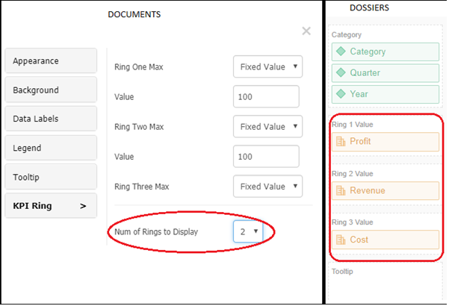Open the Ring Two Max dropdown
The height and width of the screenshot is (306, 449).
[x=267, y=126]
